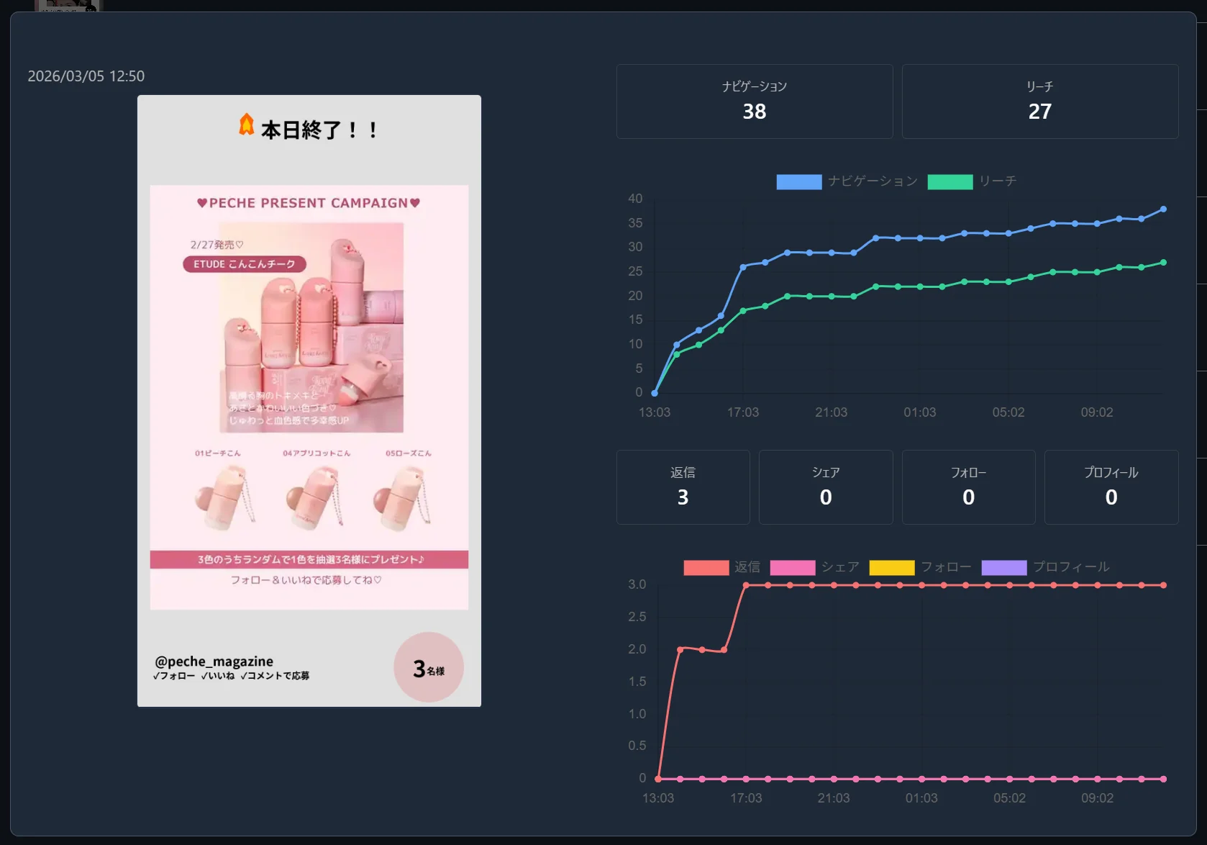Click the @peche_magazine account handle
The height and width of the screenshot is (845, 1207).
click(x=214, y=661)
